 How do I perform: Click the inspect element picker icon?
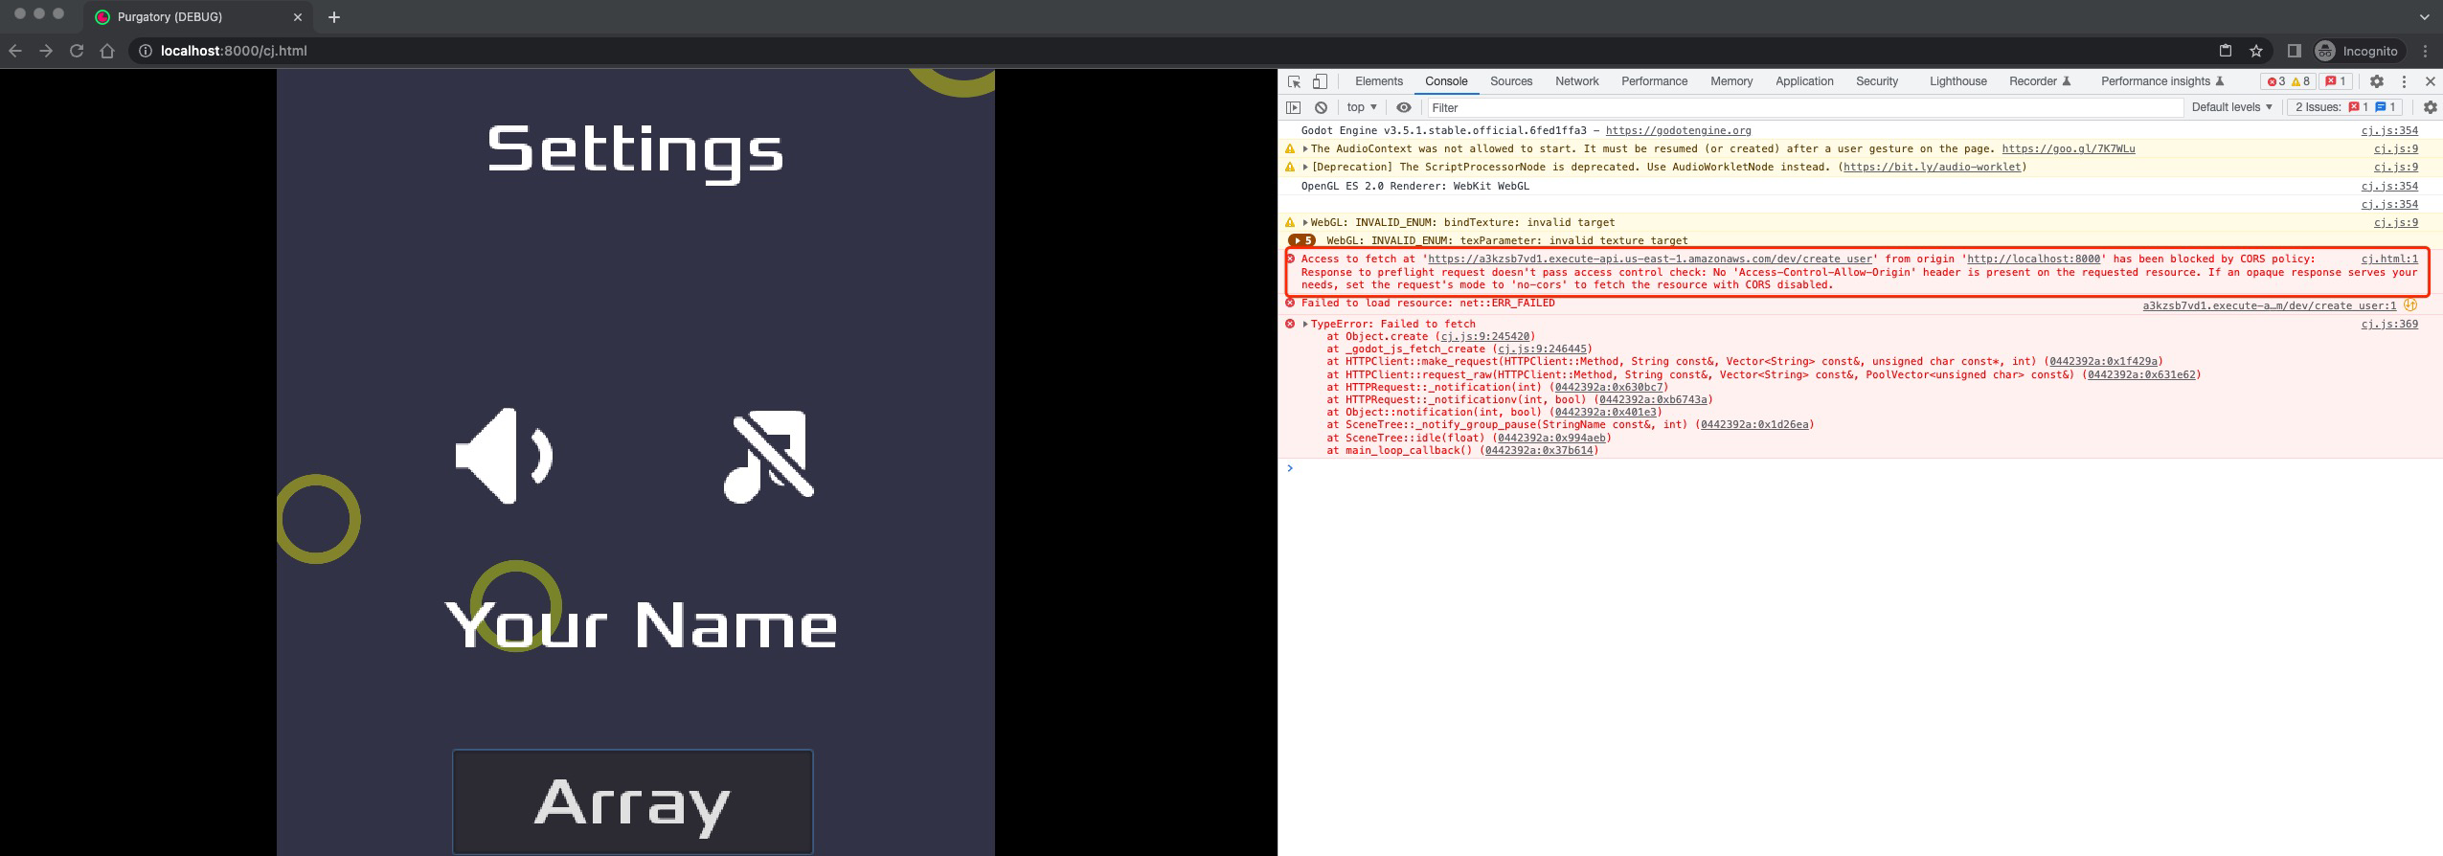pos(1294,81)
